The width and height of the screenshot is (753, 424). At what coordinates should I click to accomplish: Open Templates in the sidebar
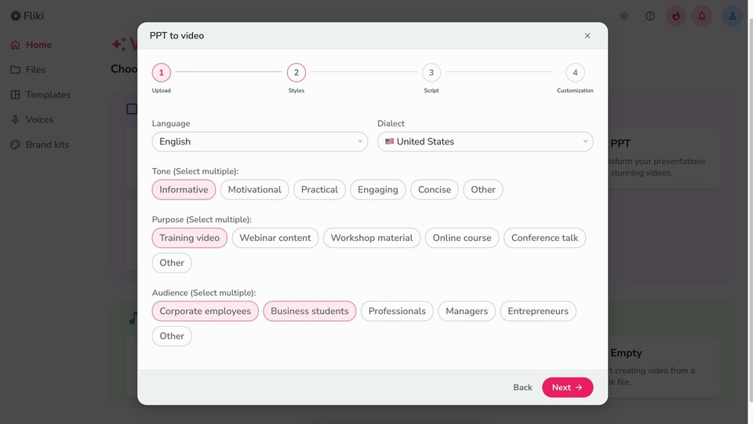(48, 95)
